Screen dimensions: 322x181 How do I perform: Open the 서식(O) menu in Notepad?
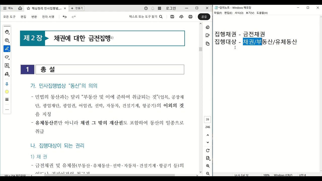point(239,13)
